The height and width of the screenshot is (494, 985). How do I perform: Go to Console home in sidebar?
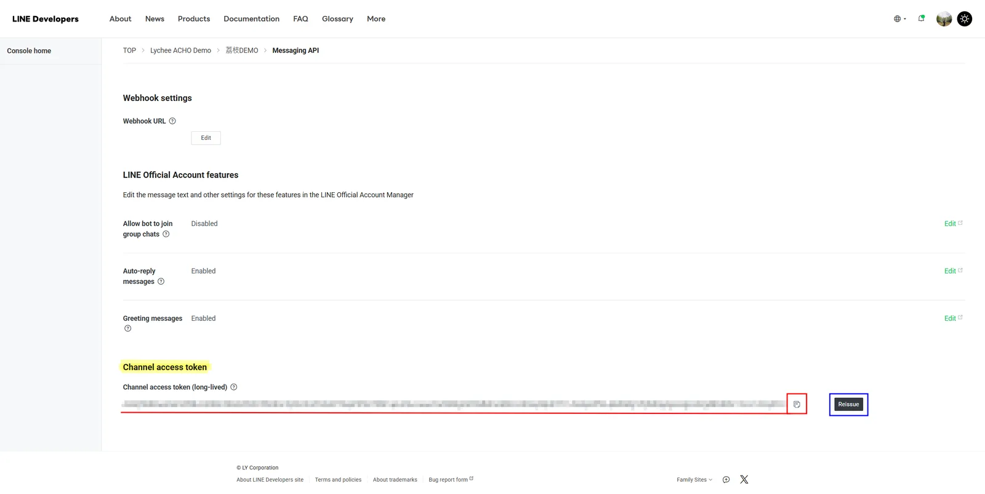pos(29,51)
